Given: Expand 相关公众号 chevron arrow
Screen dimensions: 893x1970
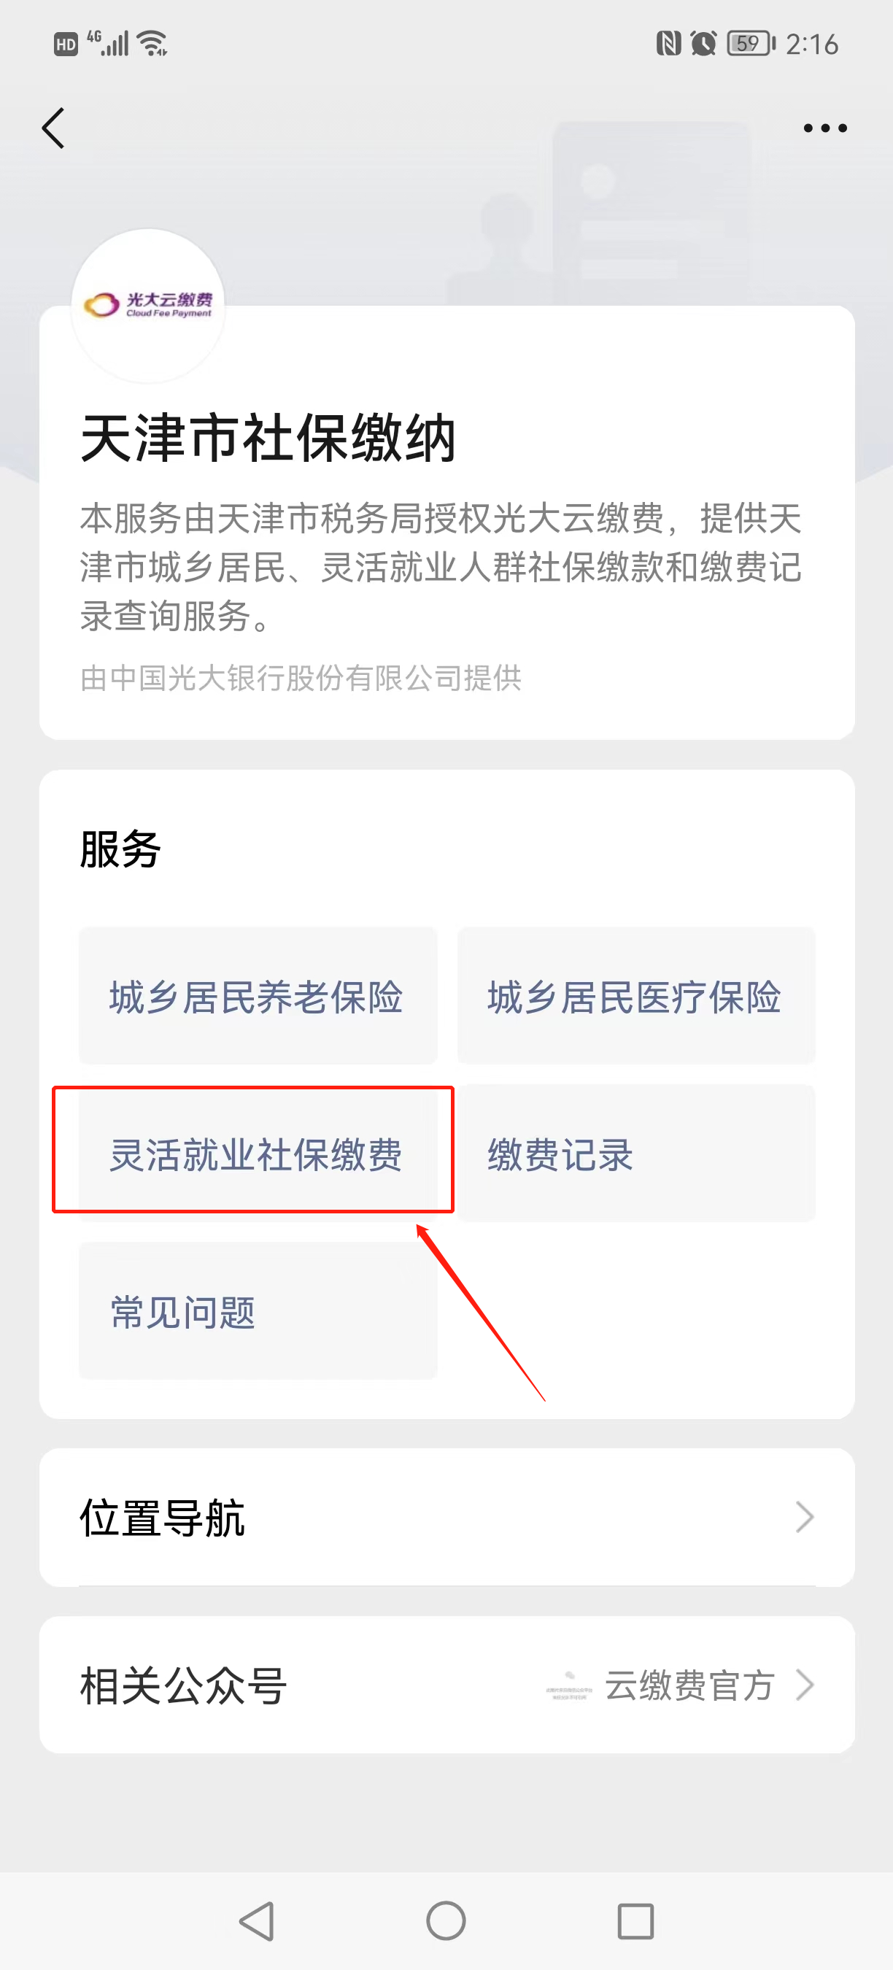Looking at the screenshot, I should [x=804, y=1685].
